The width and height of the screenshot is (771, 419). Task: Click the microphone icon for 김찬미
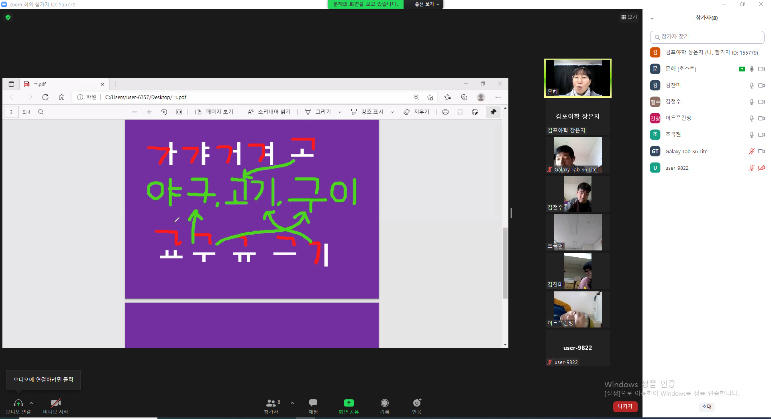[x=751, y=85]
